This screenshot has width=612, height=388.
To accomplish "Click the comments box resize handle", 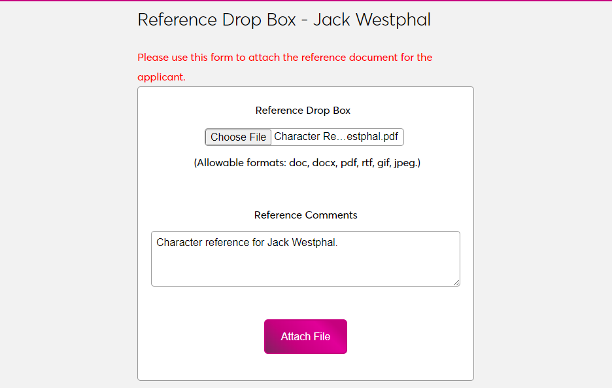I will click(456, 283).
